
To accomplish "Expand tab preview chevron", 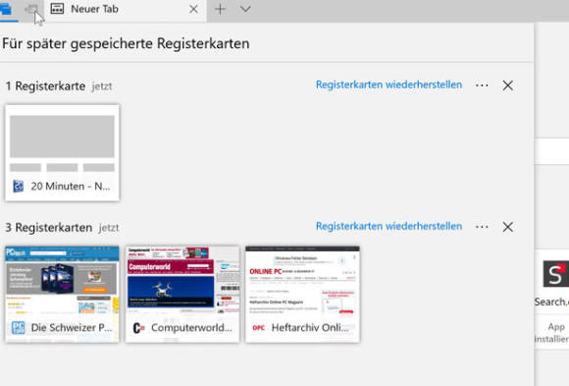I will coord(245,9).
